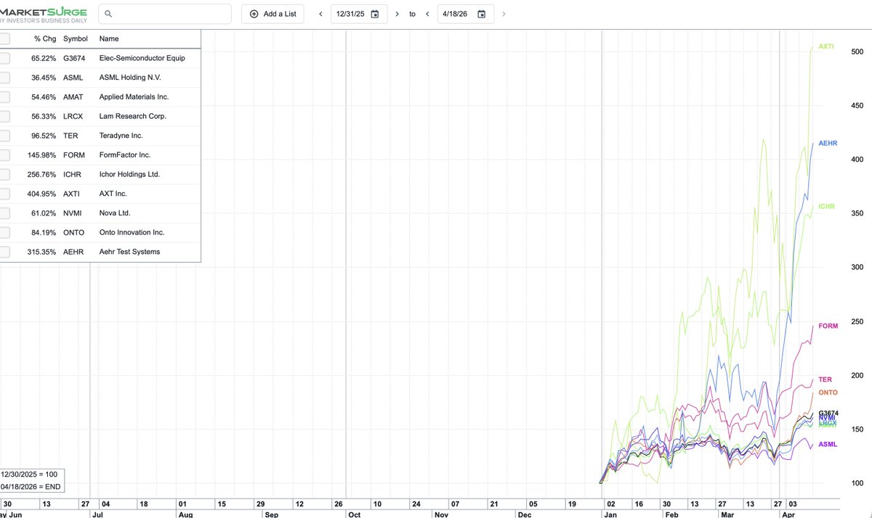Click the ONTO line label on chart
The image size is (872, 518).
click(x=828, y=392)
